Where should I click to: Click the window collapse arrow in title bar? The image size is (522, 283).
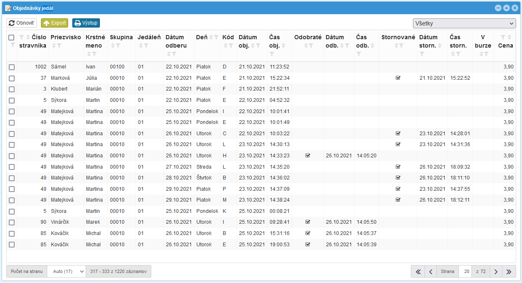coord(506,8)
